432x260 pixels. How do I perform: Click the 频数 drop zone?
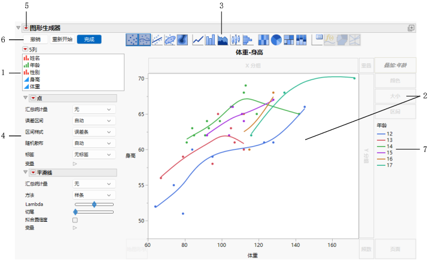(x=366, y=249)
